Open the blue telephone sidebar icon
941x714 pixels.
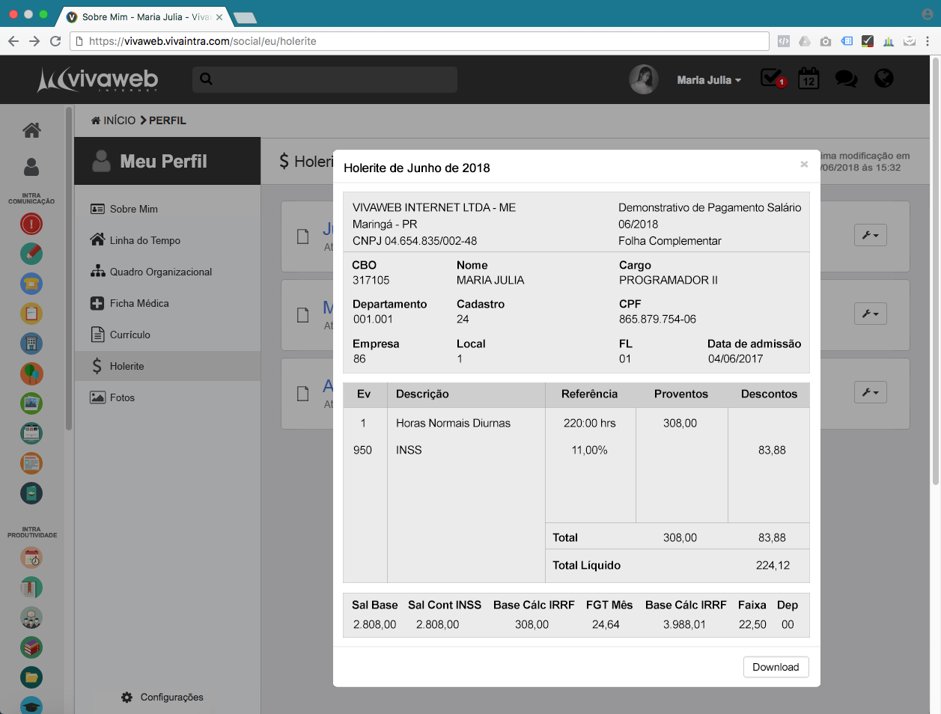pyautogui.click(x=31, y=284)
